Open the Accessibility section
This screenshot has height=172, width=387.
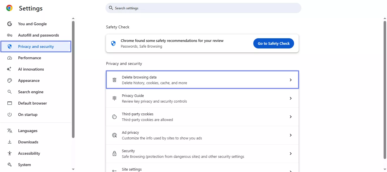point(29,153)
